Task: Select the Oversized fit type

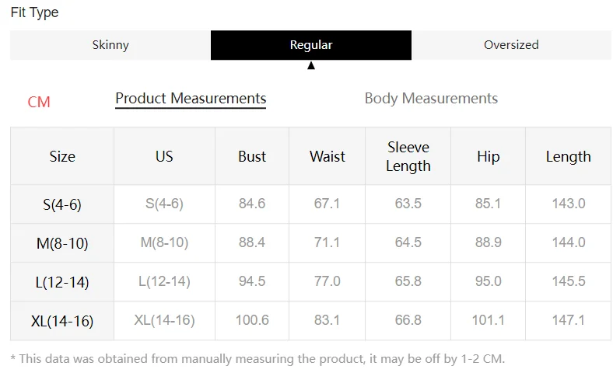Action: click(x=511, y=45)
